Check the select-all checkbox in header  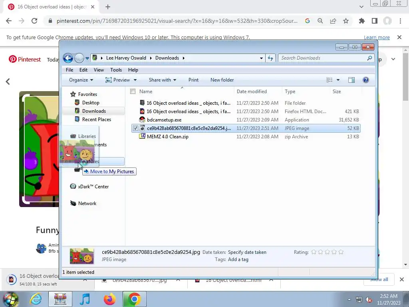(x=133, y=92)
